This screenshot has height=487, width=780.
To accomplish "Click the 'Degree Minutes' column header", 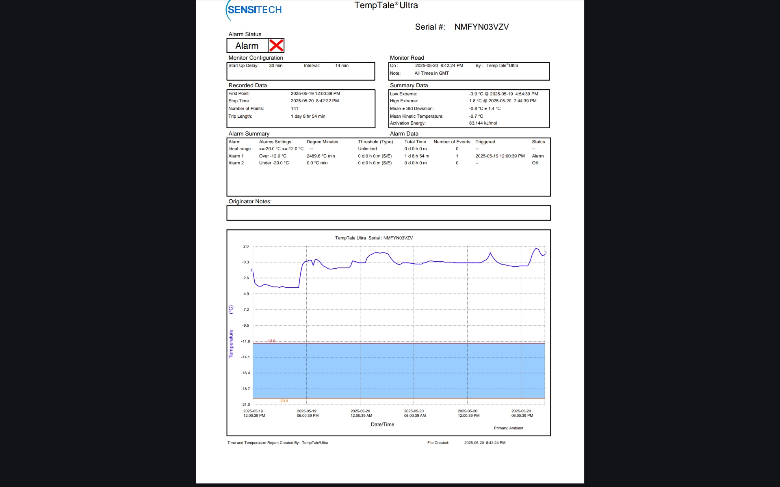I will [x=322, y=142].
